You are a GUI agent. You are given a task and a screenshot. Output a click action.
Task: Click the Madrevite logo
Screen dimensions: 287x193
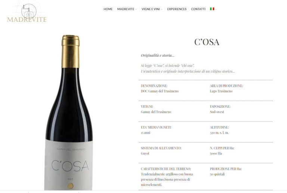click(x=27, y=13)
